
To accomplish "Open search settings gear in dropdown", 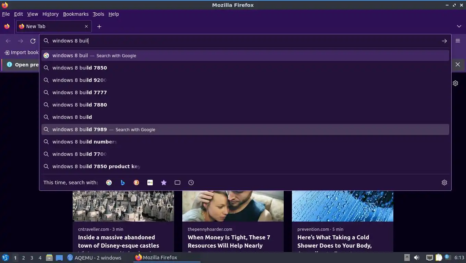I will pyautogui.click(x=444, y=183).
